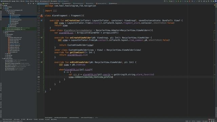This screenshot has height=122, width=217.
Task: Click override gutter icon beside onBindViewHolder
Action: (x=41, y=62)
